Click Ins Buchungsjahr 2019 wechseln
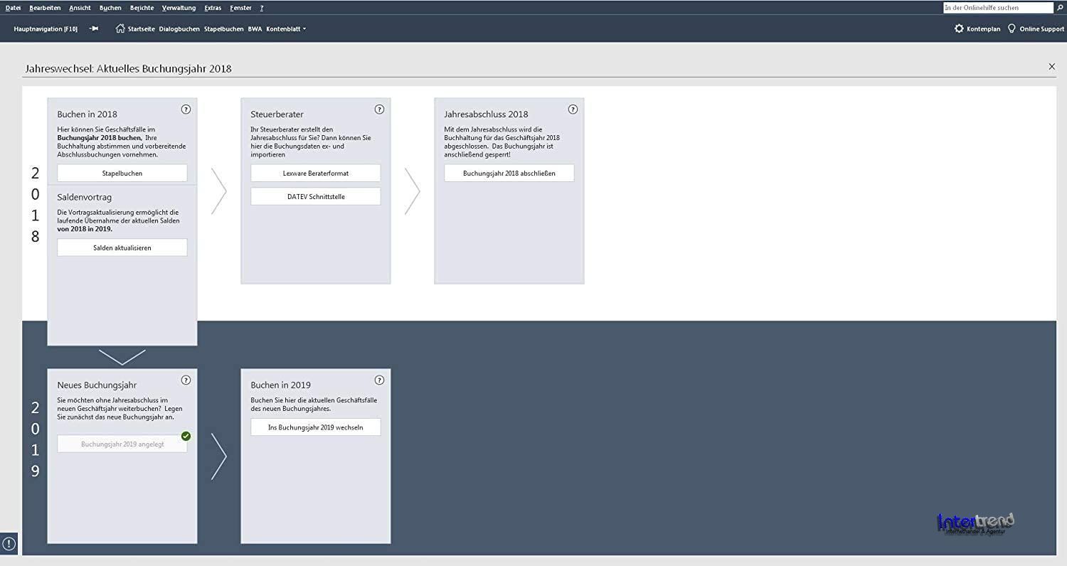Image resolution: width=1067 pixels, height=566 pixels. (x=315, y=427)
